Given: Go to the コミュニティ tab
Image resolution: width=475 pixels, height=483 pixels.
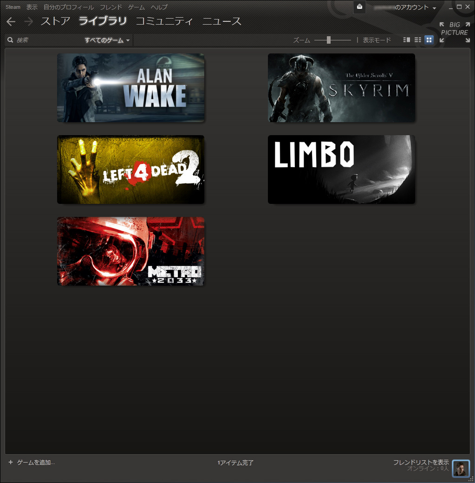Looking at the screenshot, I should pyautogui.click(x=164, y=21).
